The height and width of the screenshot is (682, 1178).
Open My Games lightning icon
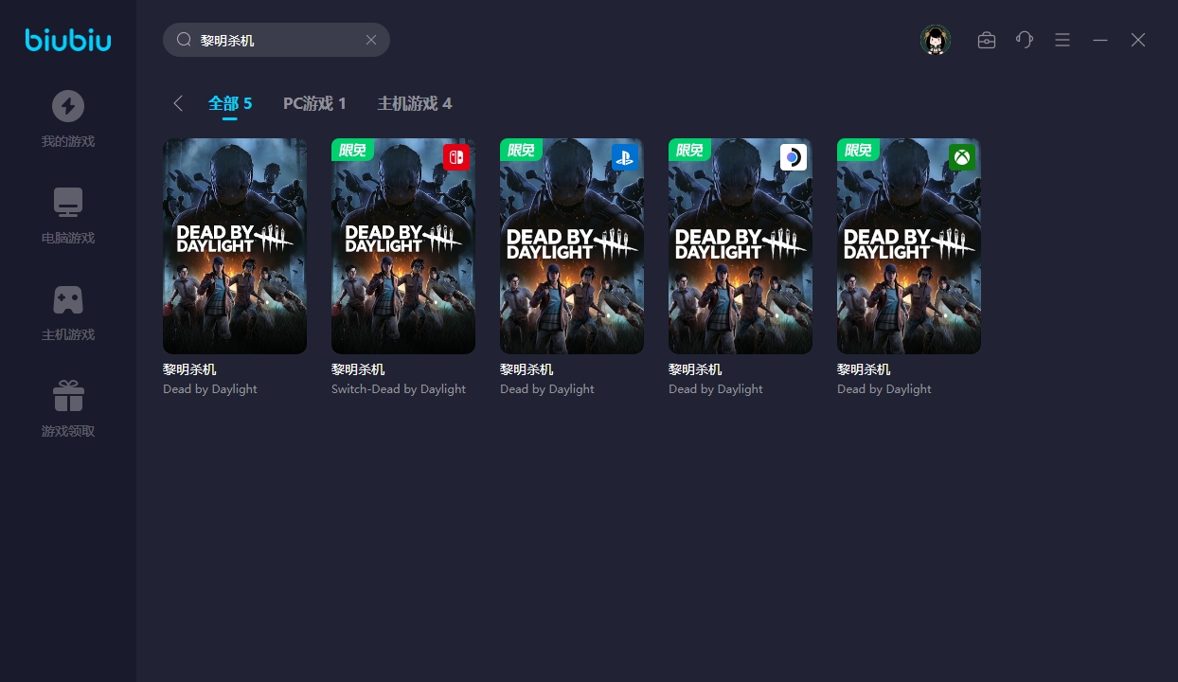click(68, 106)
